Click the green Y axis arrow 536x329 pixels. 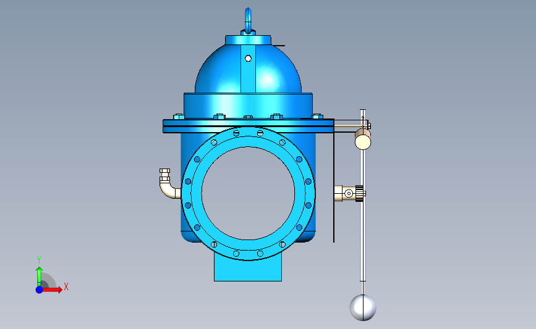coord(40,277)
